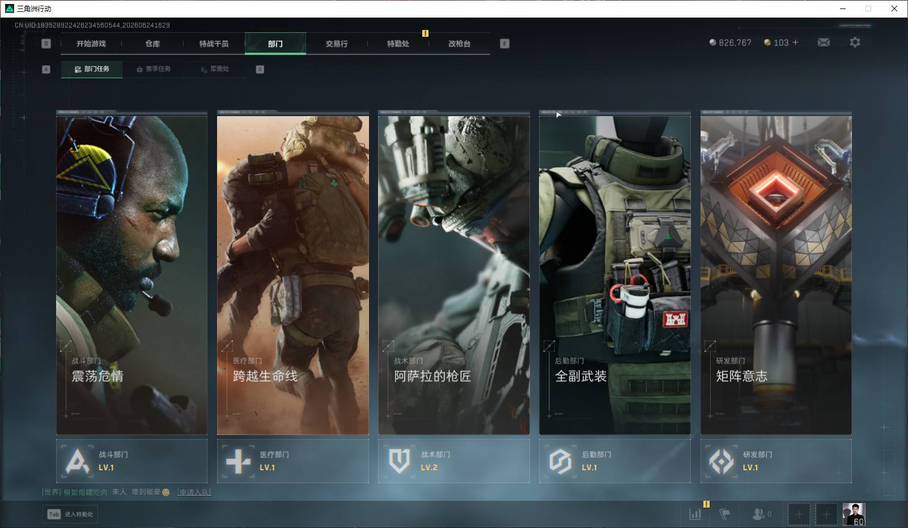The image size is (908, 528).
Task: Click the 103 gold currency balance
Action: pyautogui.click(x=781, y=42)
